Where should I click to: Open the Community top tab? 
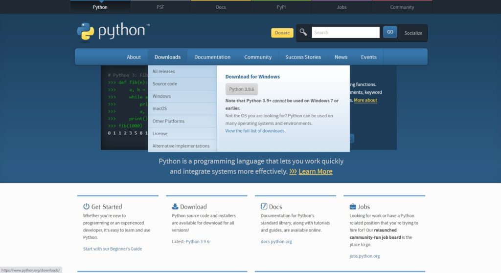(402, 7)
